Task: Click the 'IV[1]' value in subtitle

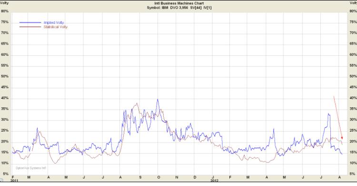Action: tap(208, 8)
